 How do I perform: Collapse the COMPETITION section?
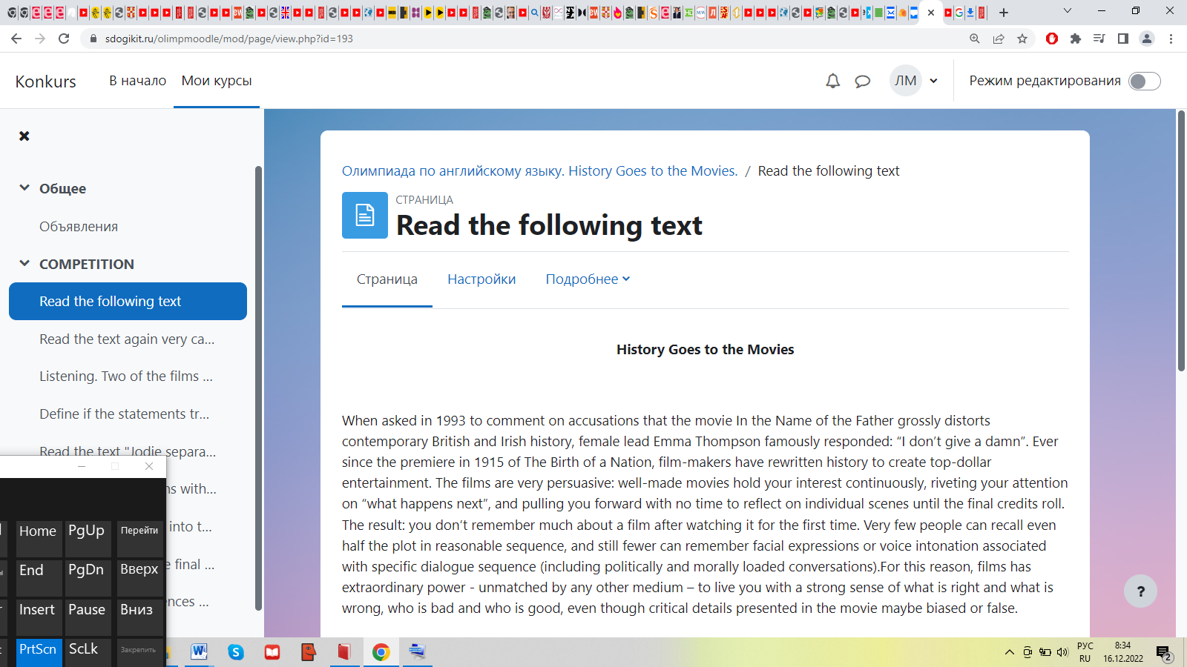click(x=24, y=264)
